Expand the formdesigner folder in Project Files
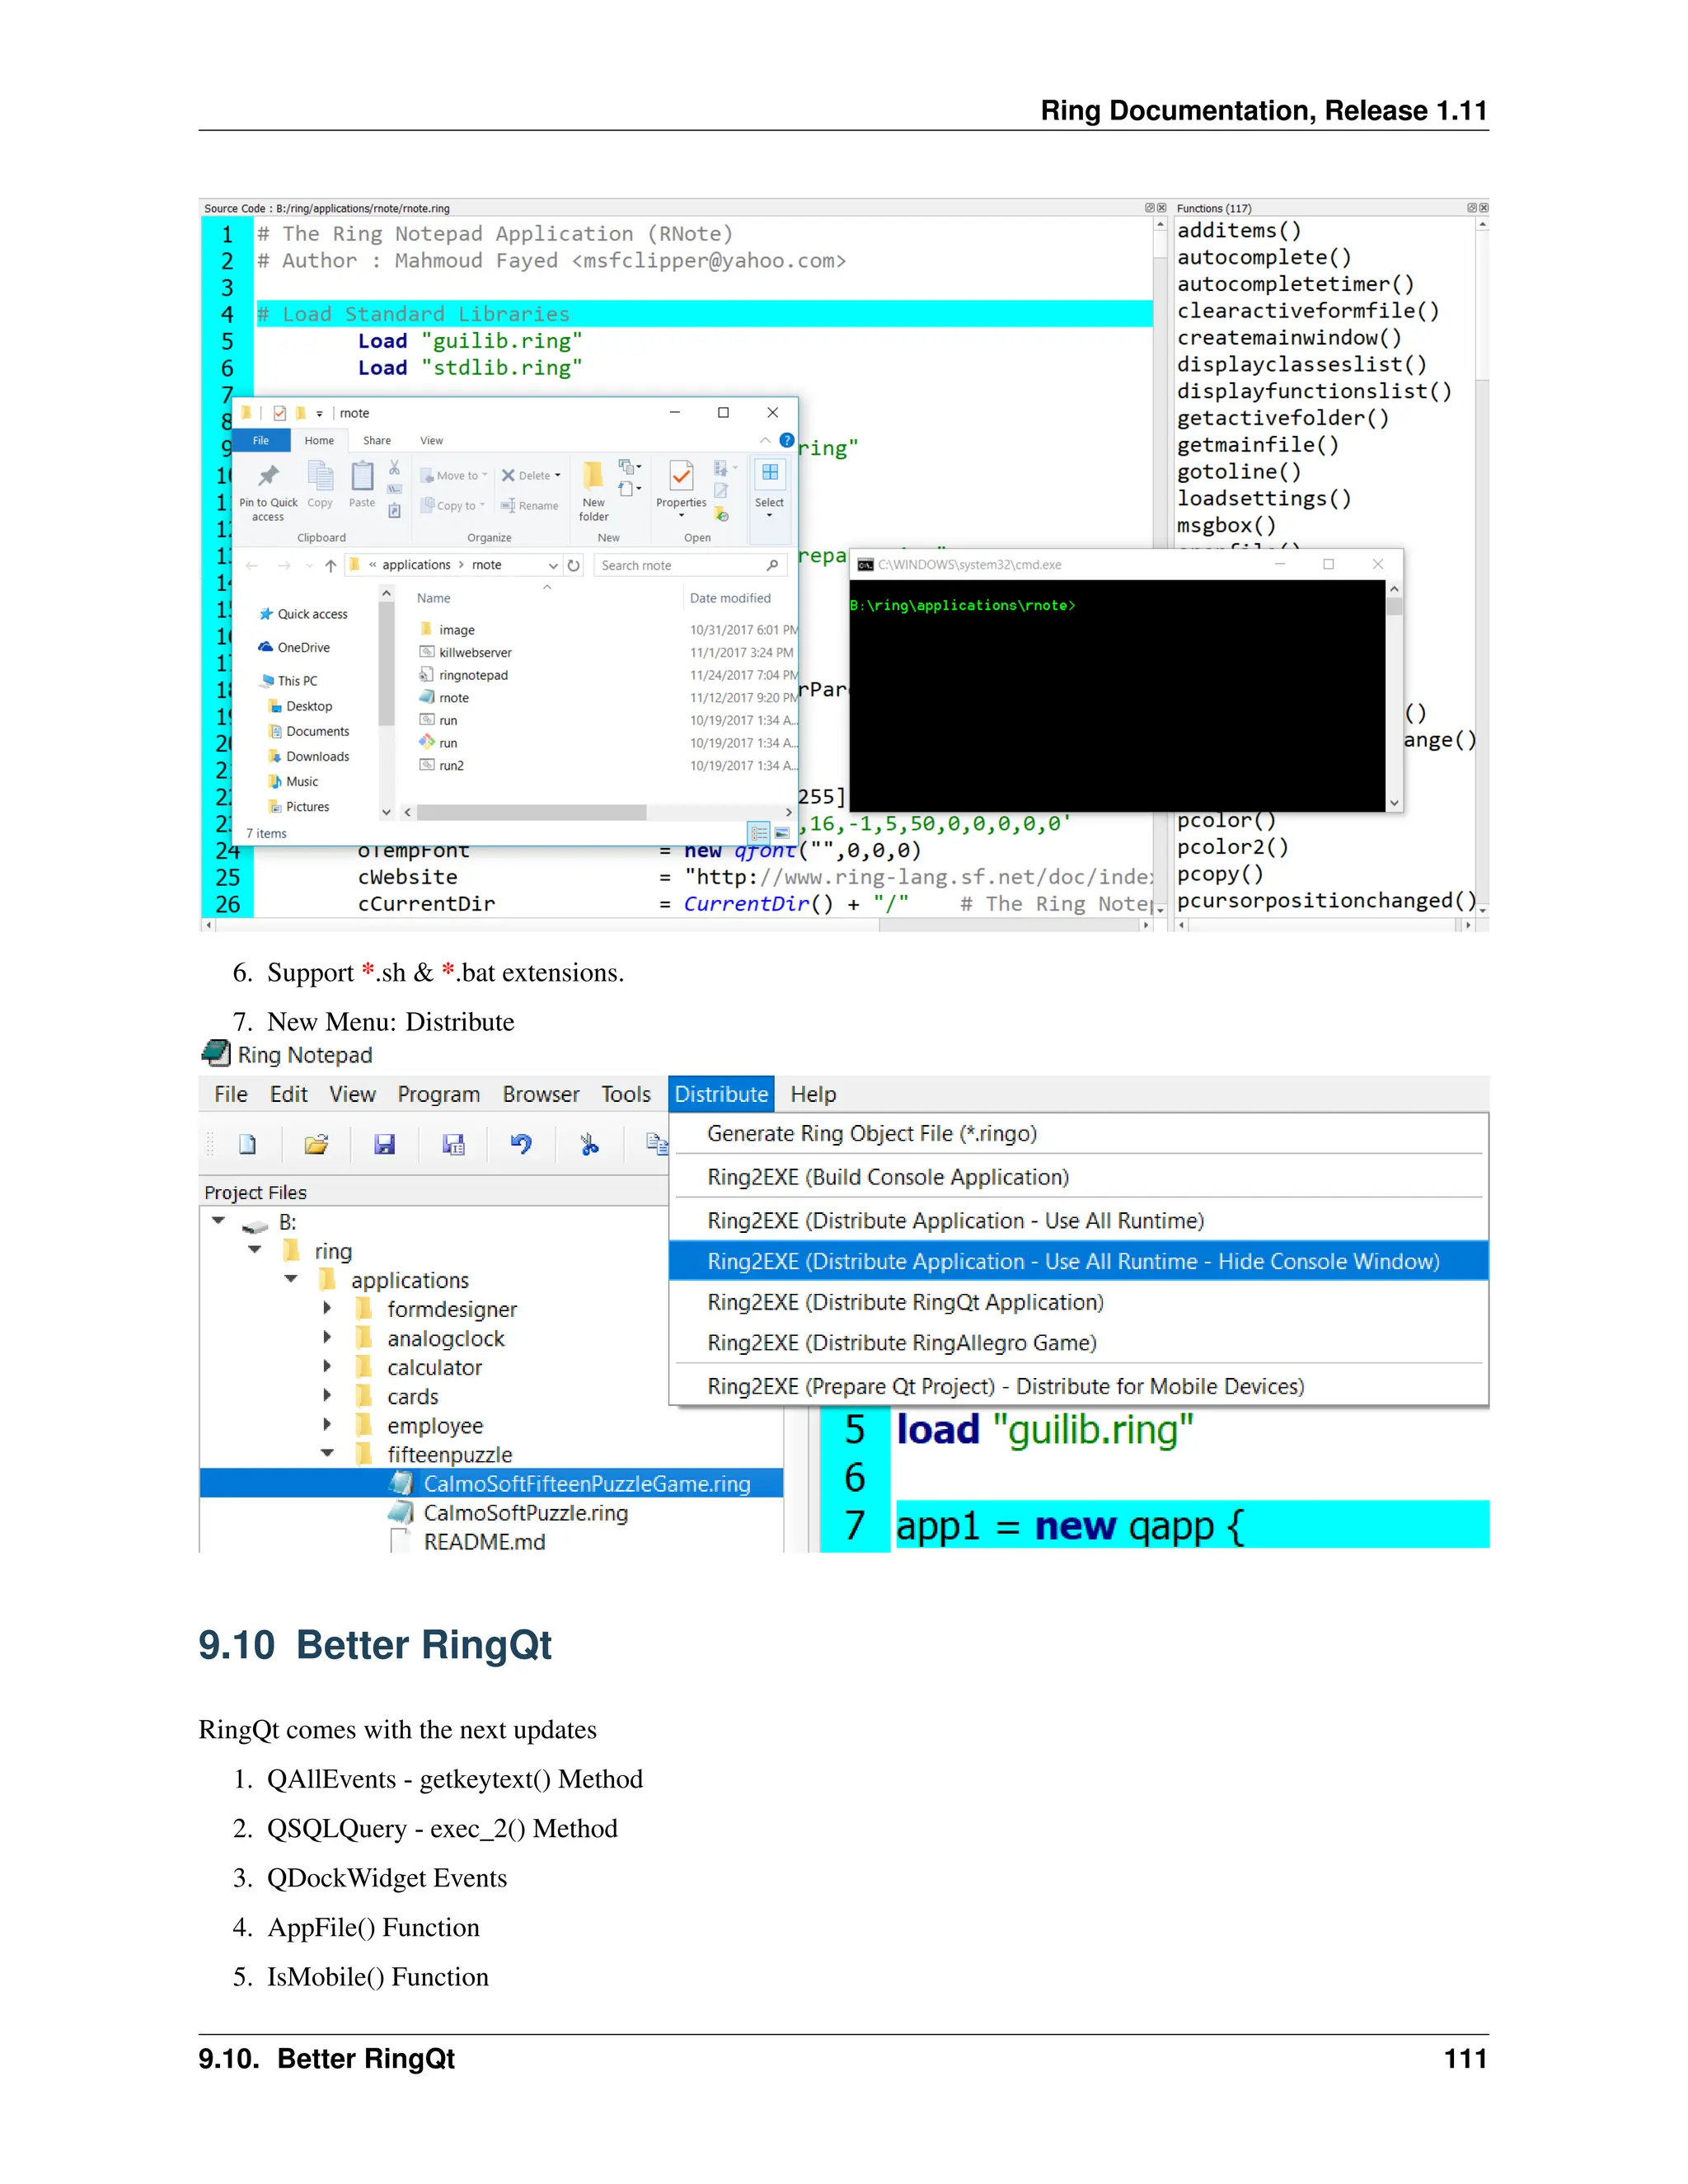 [x=327, y=1308]
